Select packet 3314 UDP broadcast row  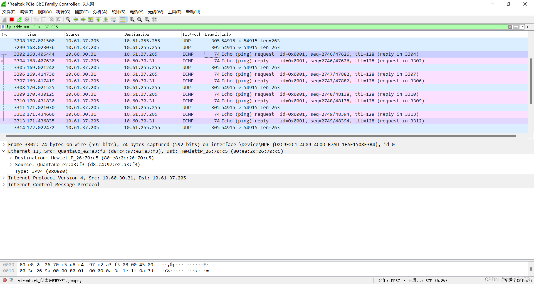[264, 128]
